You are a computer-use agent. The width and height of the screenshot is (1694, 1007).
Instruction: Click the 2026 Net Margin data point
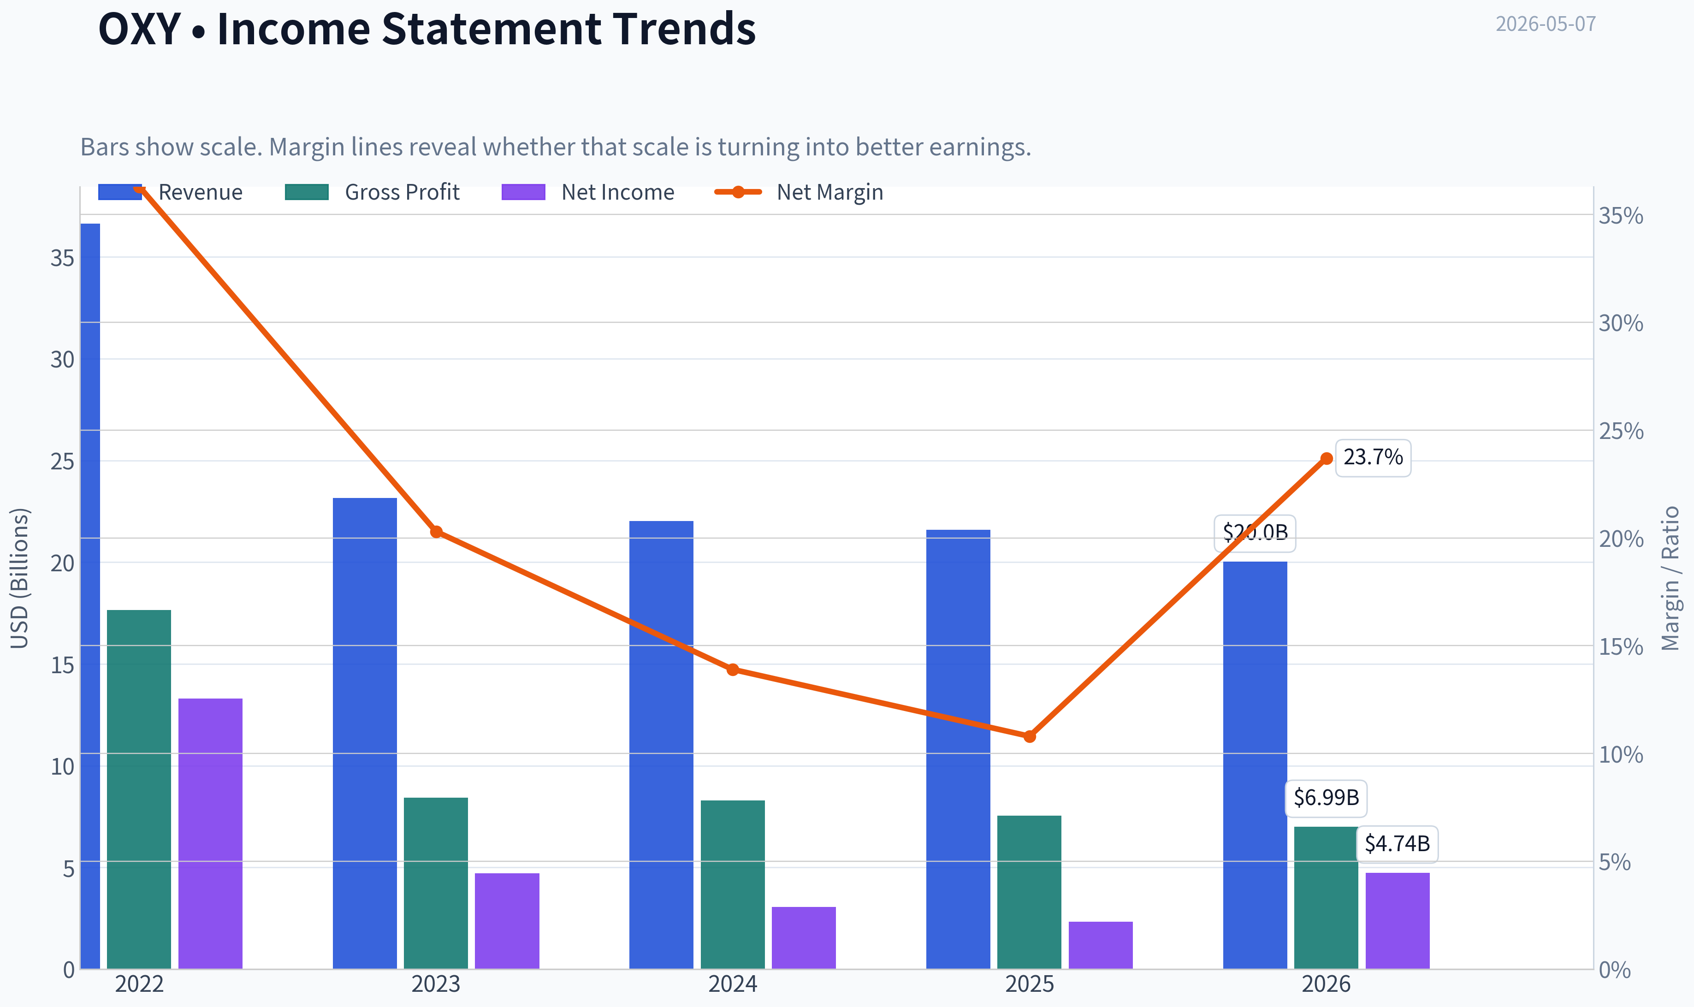coord(1327,459)
